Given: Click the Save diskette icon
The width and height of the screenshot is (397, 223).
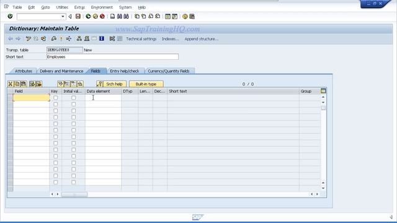Looking at the screenshot, I should click(x=78, y=17).
